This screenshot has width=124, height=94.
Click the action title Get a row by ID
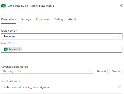(x=31, y=6)
